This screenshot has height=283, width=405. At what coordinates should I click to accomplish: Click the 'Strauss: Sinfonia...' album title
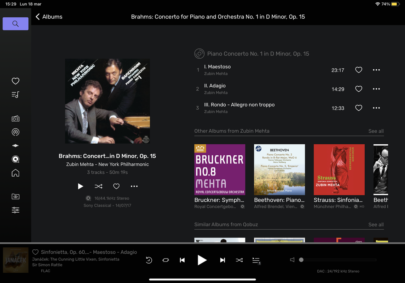coord(338,200)
